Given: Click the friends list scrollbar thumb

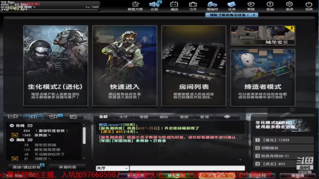Looking at the screenshot, I should click(x=84, y=136).
